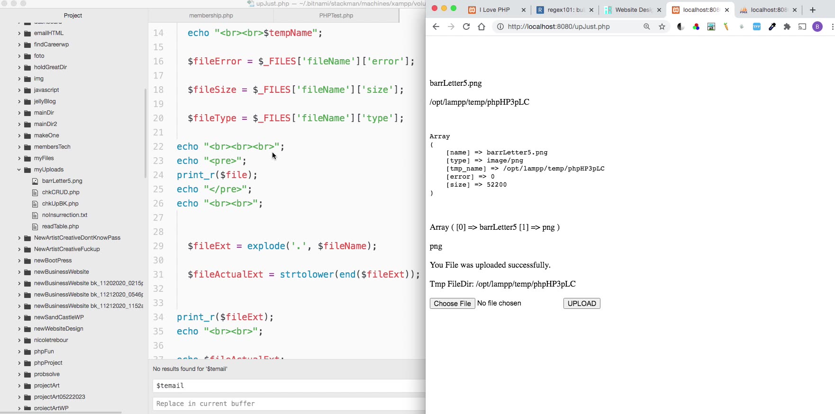
Task: Select the nicoletrebour folder
Action: click(x=51, y=340)
